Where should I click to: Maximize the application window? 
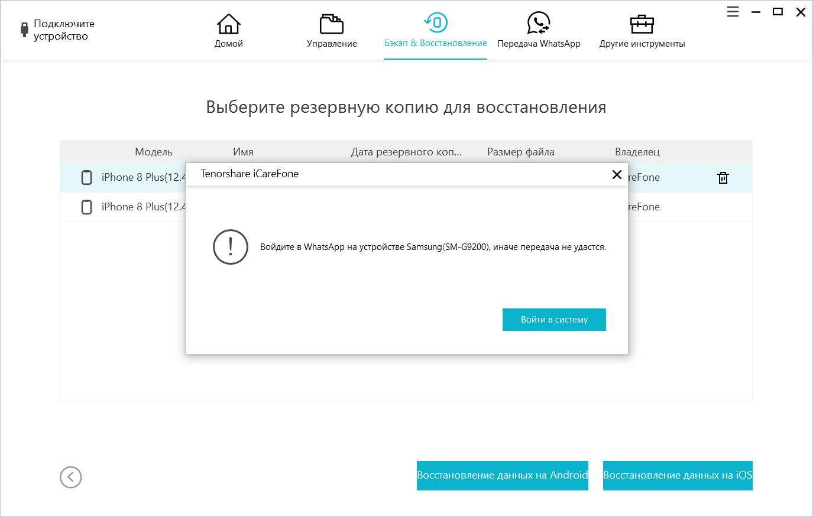point(778,12)
